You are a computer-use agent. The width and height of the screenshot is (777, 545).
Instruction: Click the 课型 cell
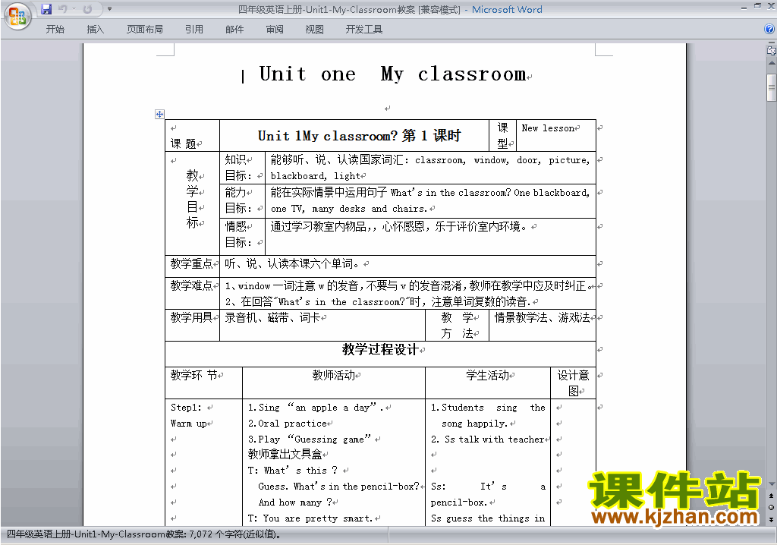point(502,135)
